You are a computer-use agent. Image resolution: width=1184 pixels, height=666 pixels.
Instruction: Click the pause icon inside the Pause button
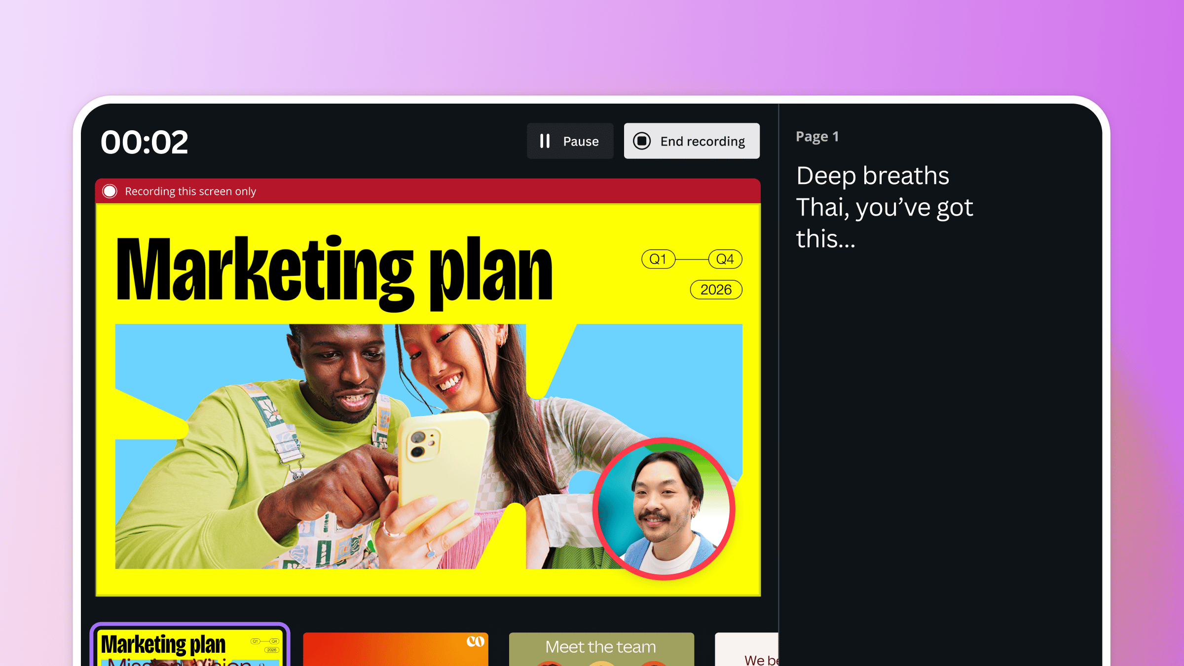point(545,142)
